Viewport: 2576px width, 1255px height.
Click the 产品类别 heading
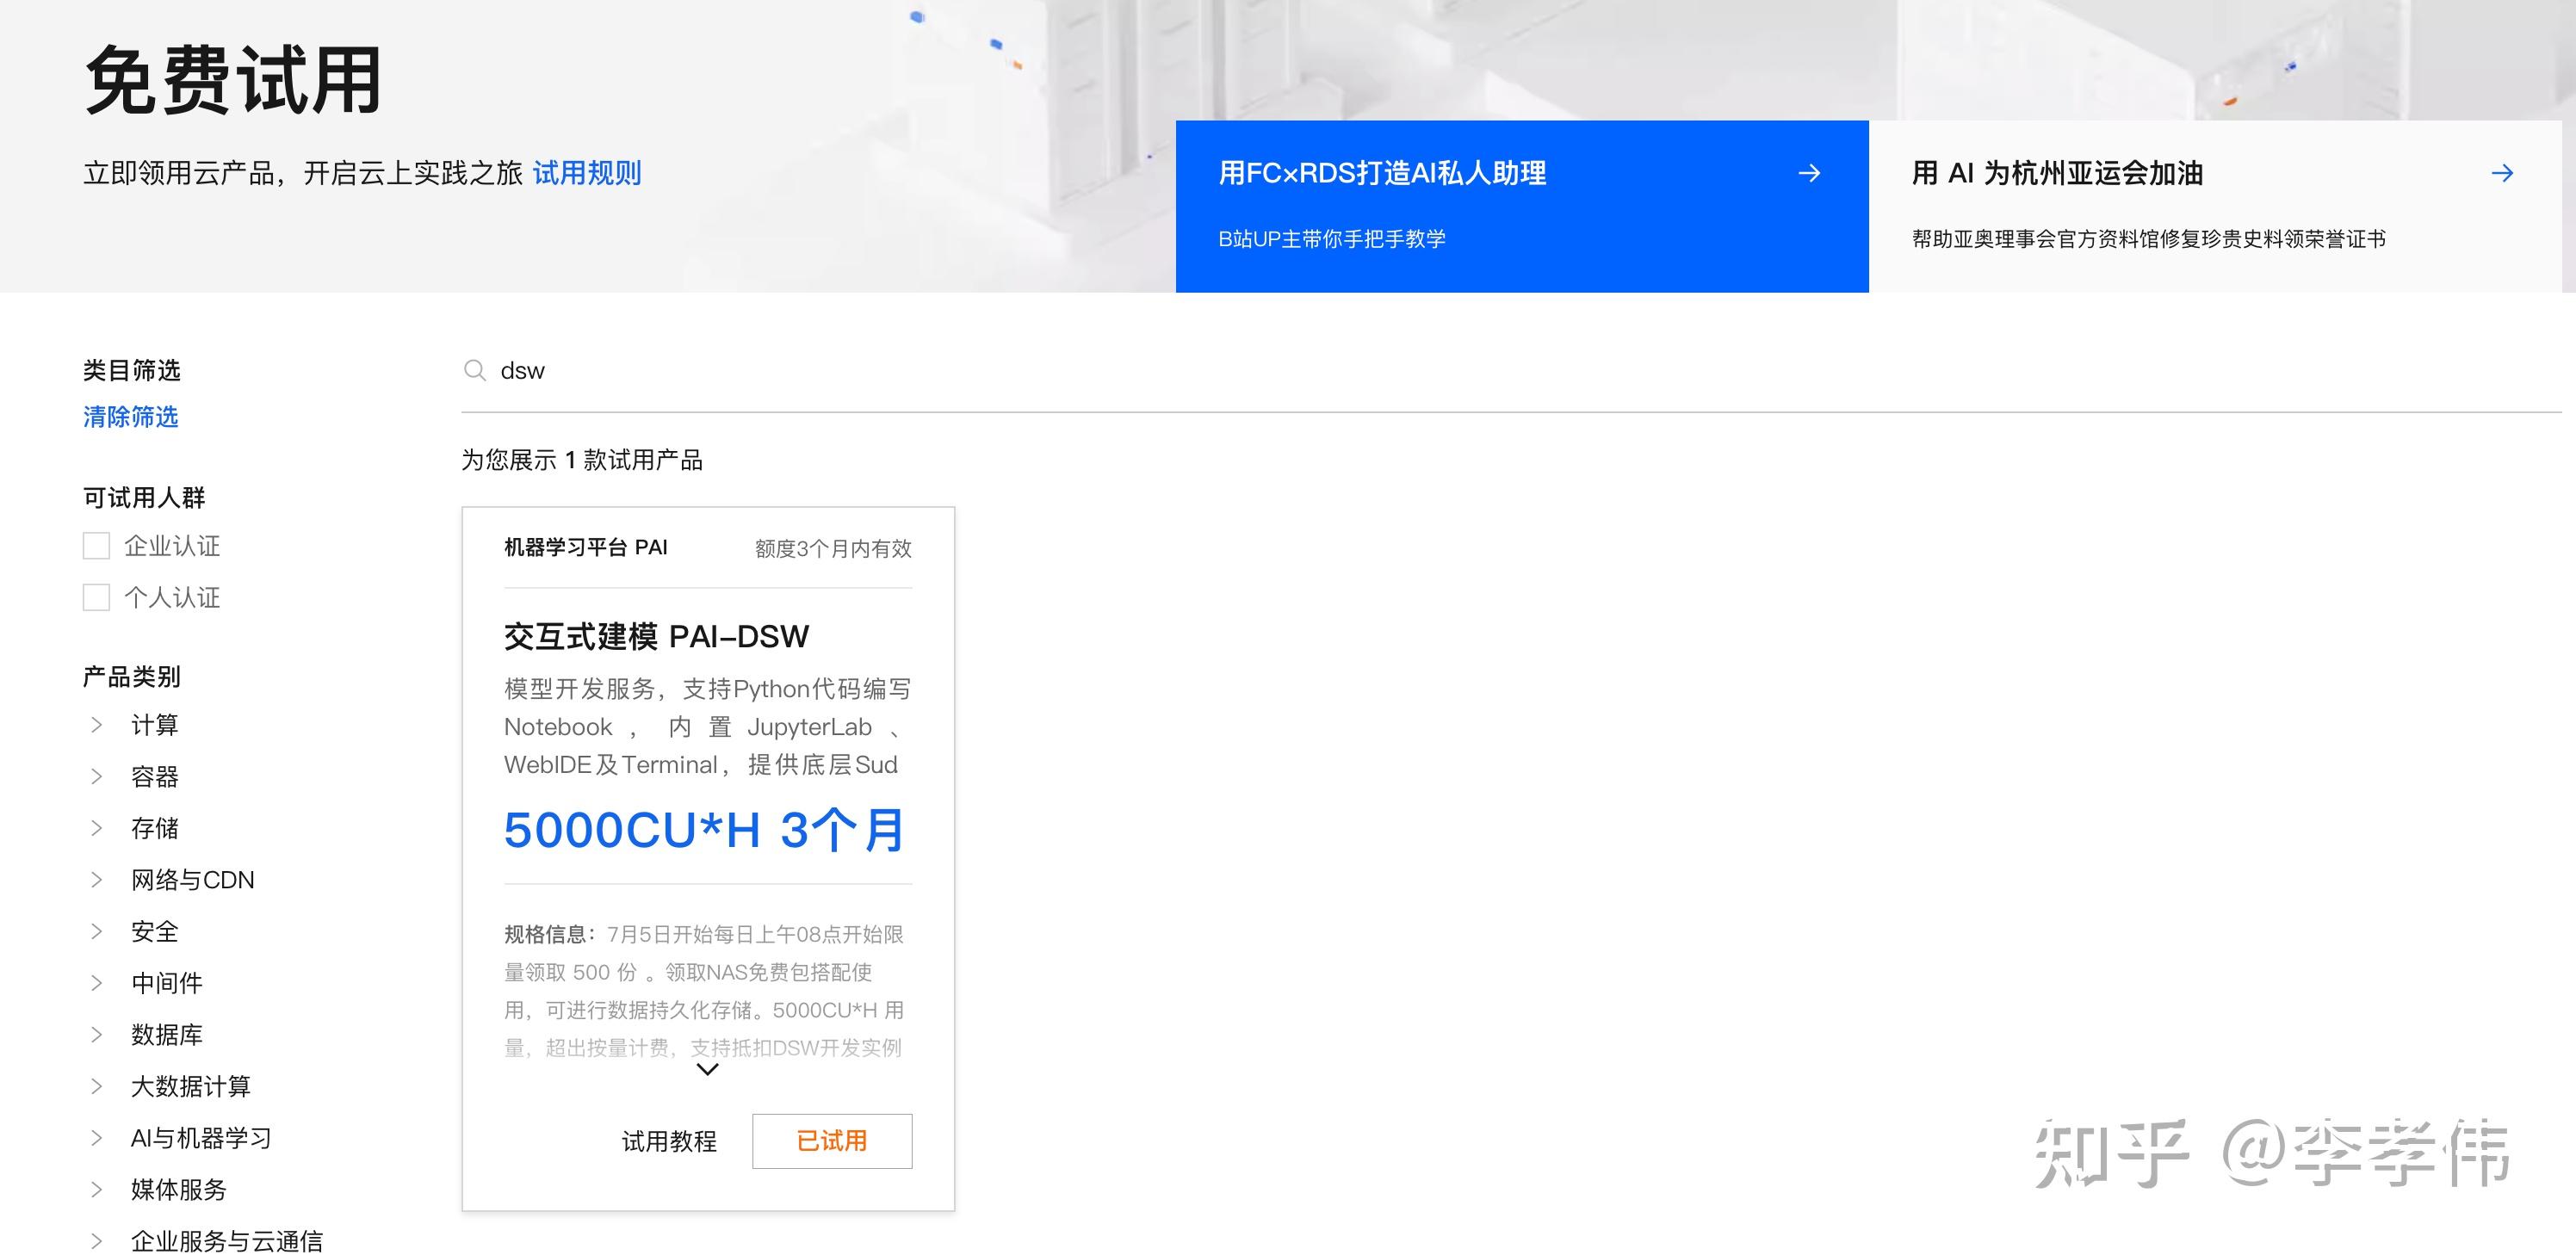[132, 677]
